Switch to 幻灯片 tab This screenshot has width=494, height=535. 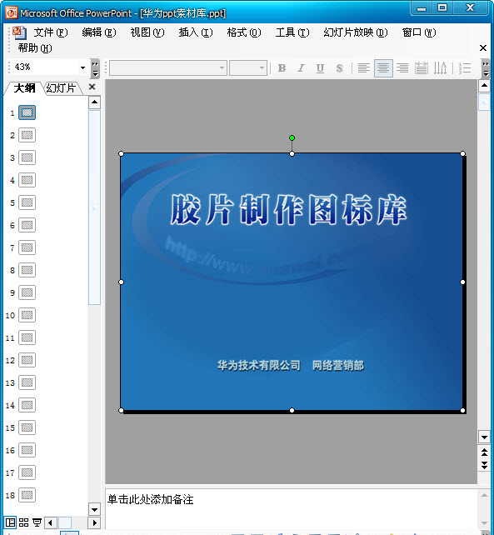point(62,88)
